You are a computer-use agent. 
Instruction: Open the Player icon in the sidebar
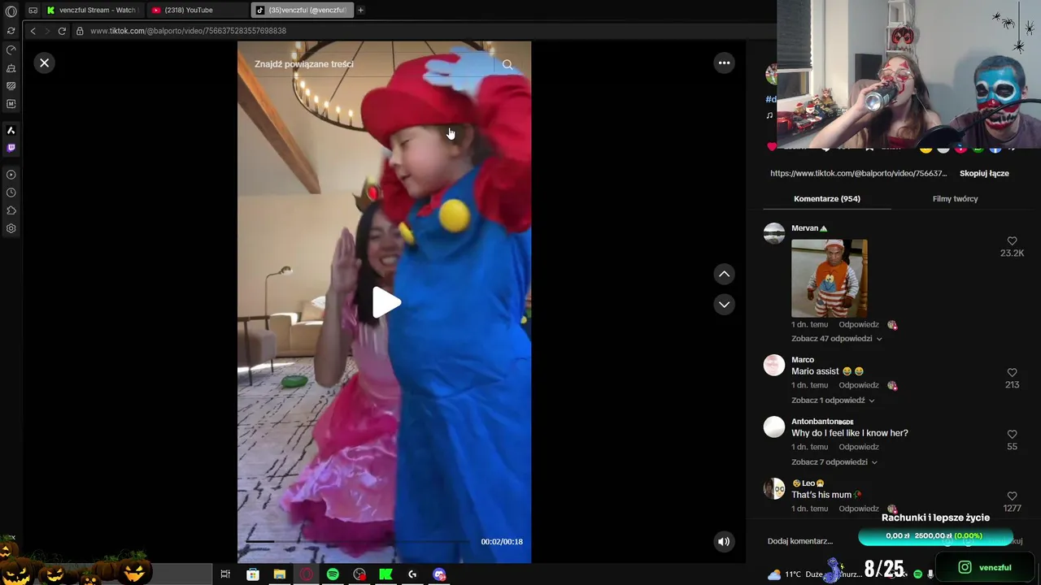(11, 175)
